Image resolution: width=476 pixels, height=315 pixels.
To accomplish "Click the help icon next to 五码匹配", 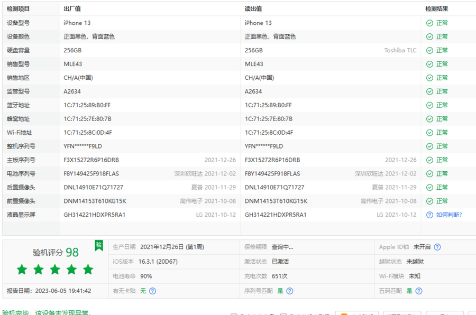I will [419, 291].
